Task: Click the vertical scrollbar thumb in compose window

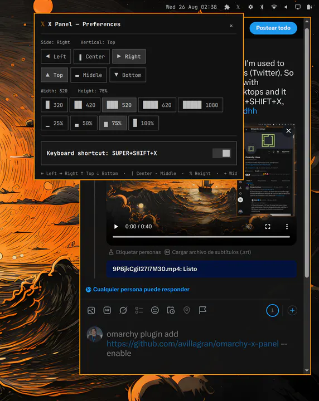Action: pos(307,153)
